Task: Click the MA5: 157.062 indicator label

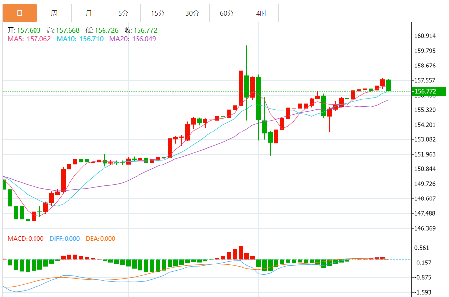Action: [x=29, y=39]
